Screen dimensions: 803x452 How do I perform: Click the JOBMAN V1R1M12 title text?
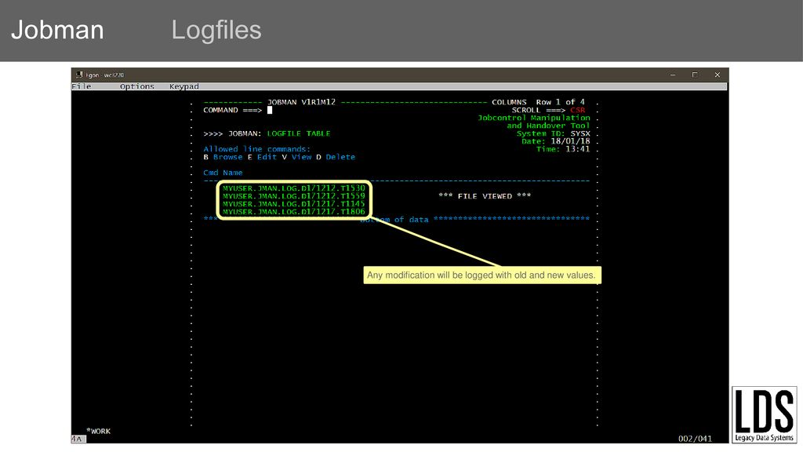coord(301,102)
